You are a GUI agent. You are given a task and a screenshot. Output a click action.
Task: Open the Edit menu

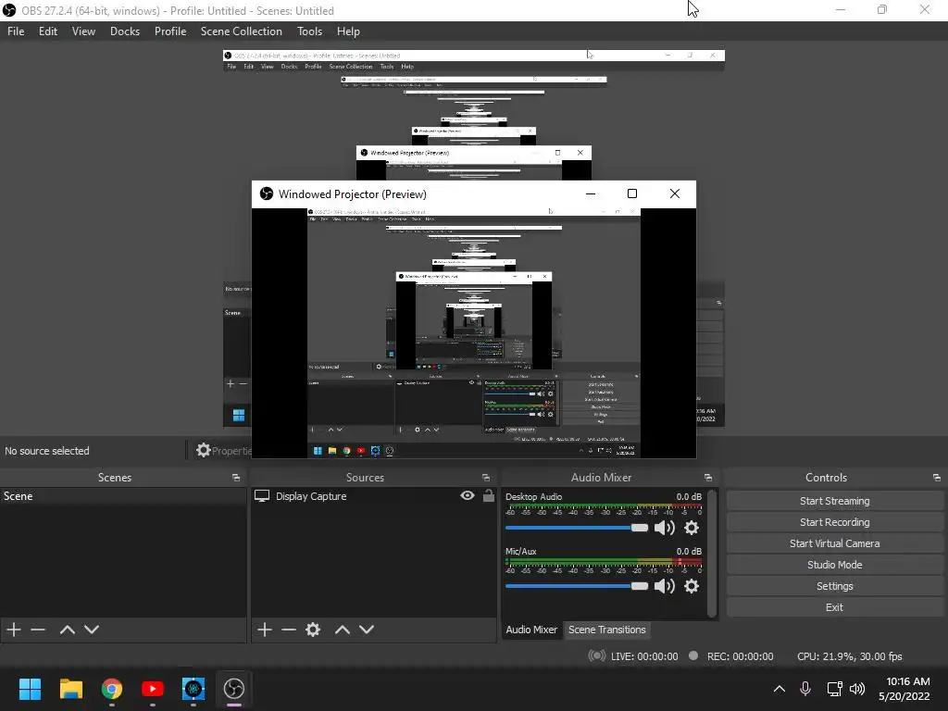pos(48,31)
